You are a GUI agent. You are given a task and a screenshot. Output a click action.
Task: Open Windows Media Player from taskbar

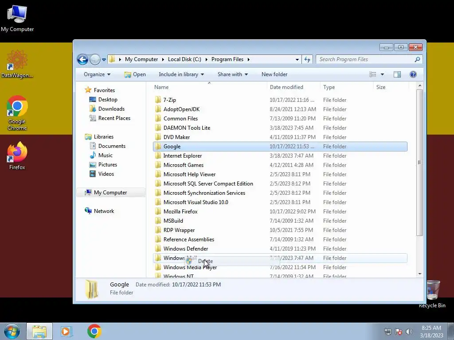pyautogui.click(x=67, y=331)
